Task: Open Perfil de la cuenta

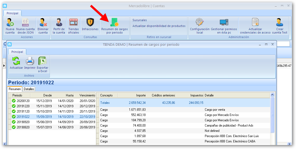Action: 59,23
